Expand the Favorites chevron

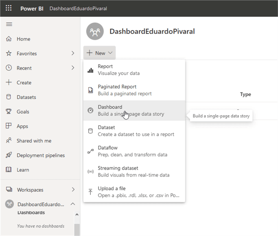coord(73,53)
